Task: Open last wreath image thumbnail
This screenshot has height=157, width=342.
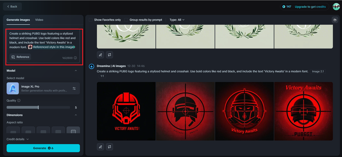Action: point(304,37)
